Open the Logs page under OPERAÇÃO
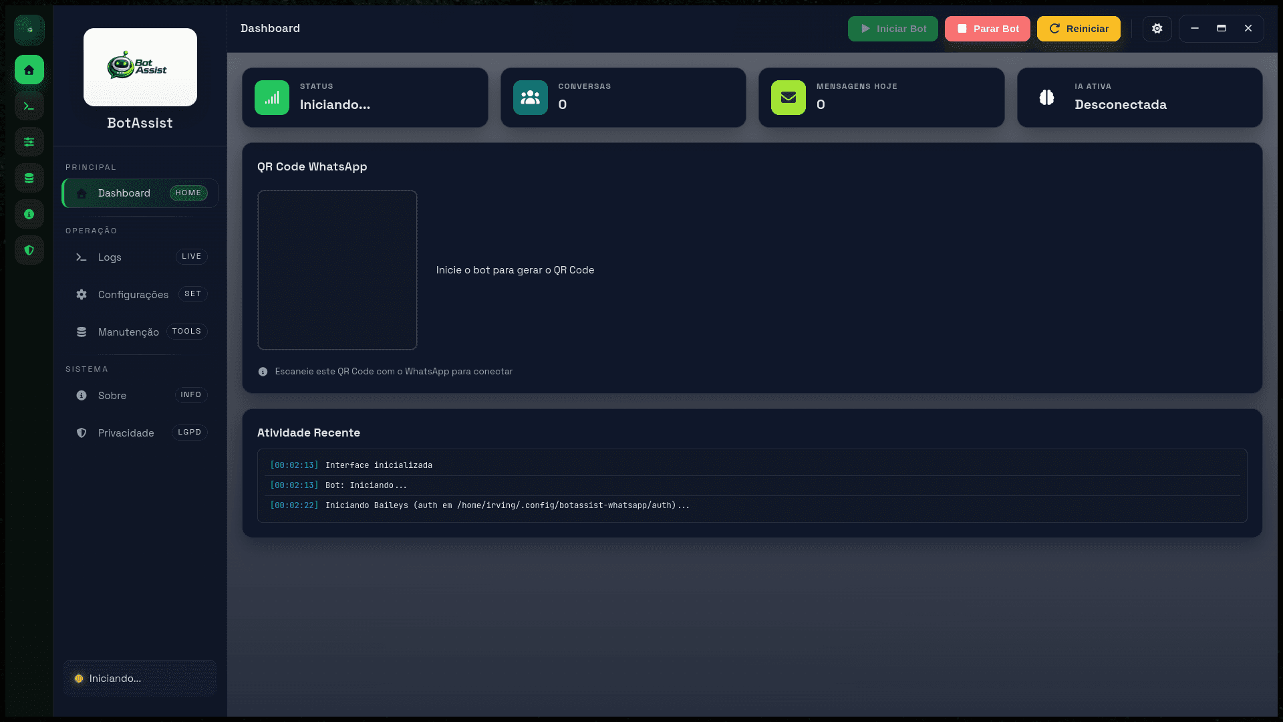1283x722 pixels. pos(139,257)
